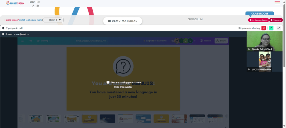Click the question mark speech bubble on slide

click(123, 66)
